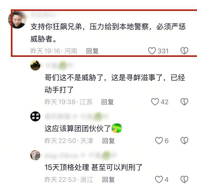Tap the green-haired emoji in the comment

pyautogui.click(x=117, y=128)
